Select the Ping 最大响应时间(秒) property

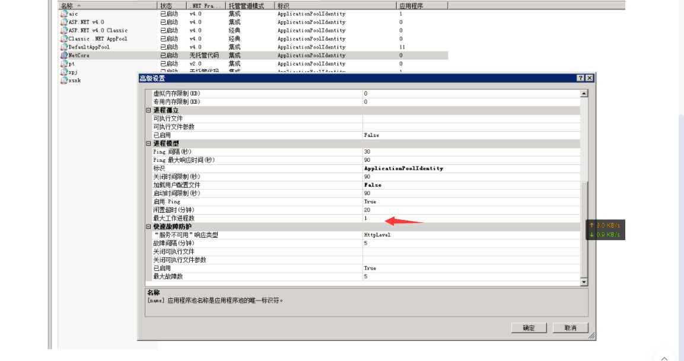coord(366,160)
